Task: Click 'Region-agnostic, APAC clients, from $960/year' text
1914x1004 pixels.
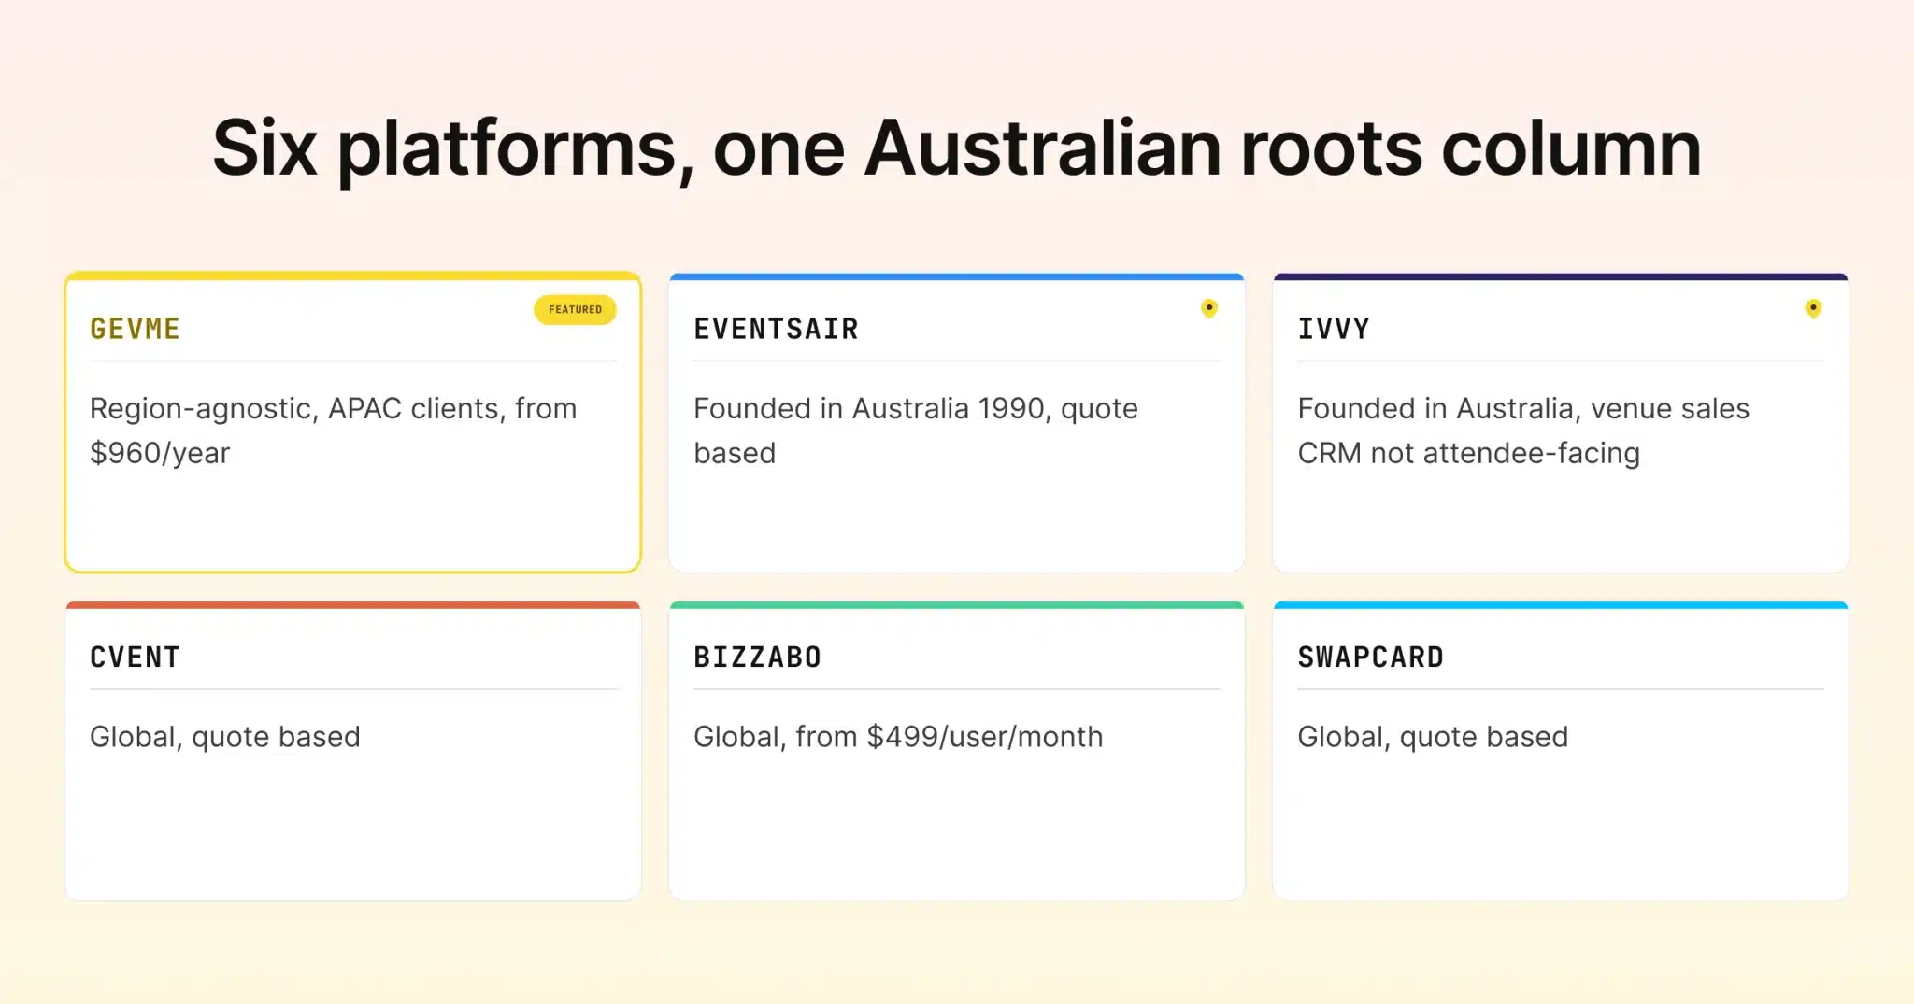Action: point(333,431)
